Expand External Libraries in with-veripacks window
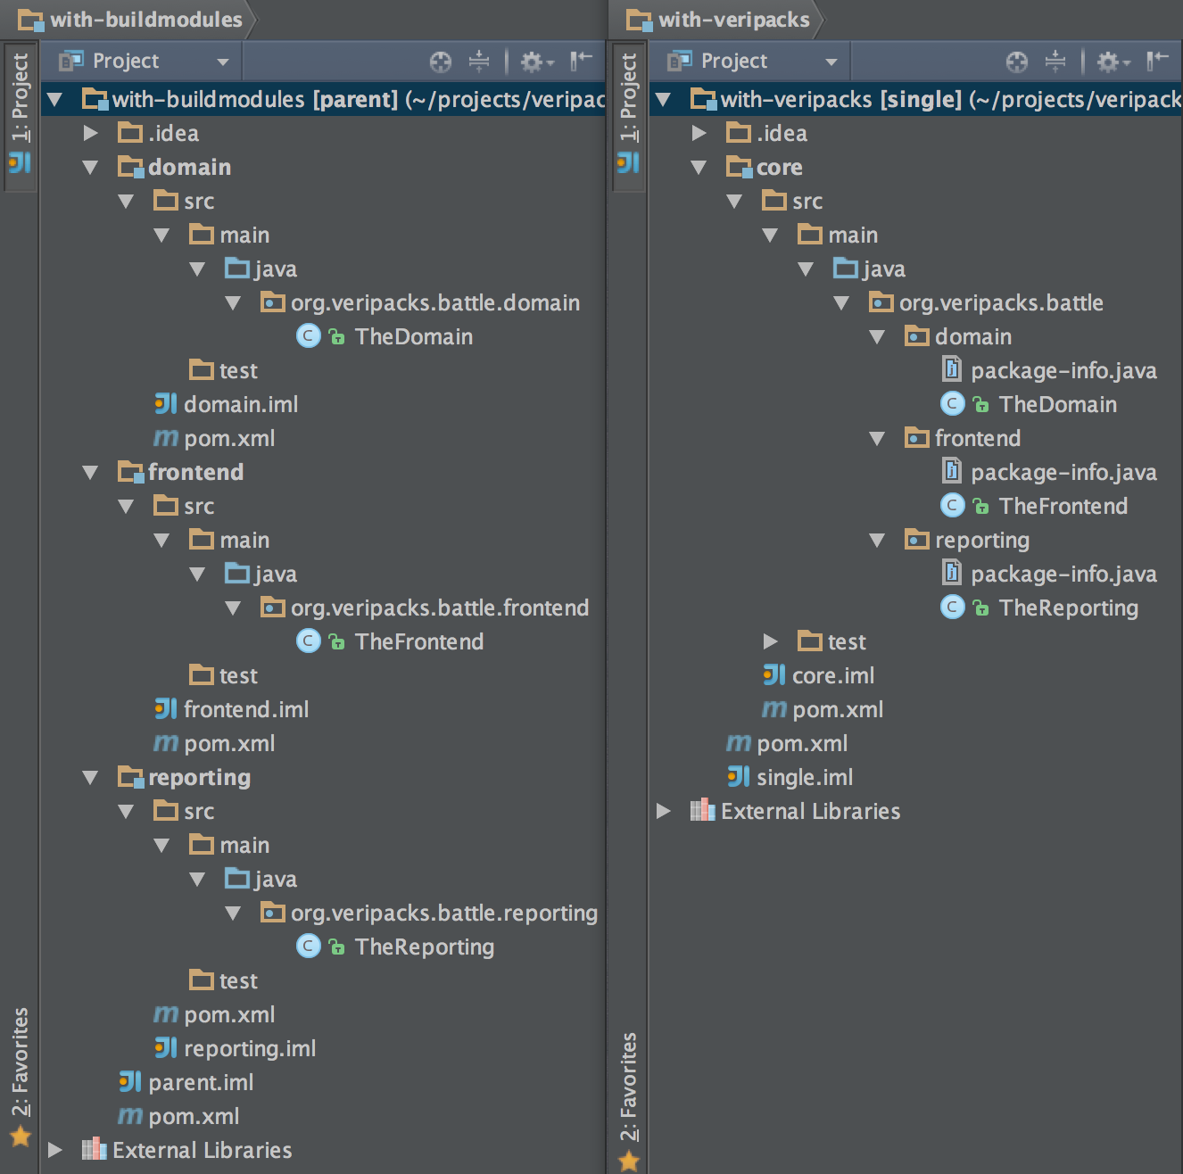 coord(663,811)
